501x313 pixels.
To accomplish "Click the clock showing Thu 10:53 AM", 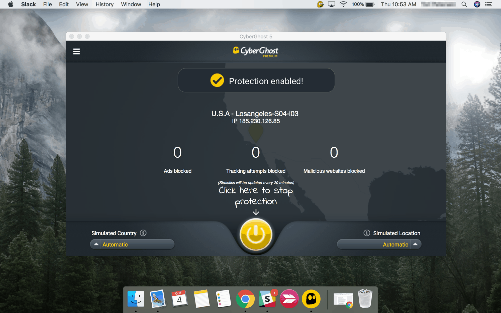I will coord(398,4).
